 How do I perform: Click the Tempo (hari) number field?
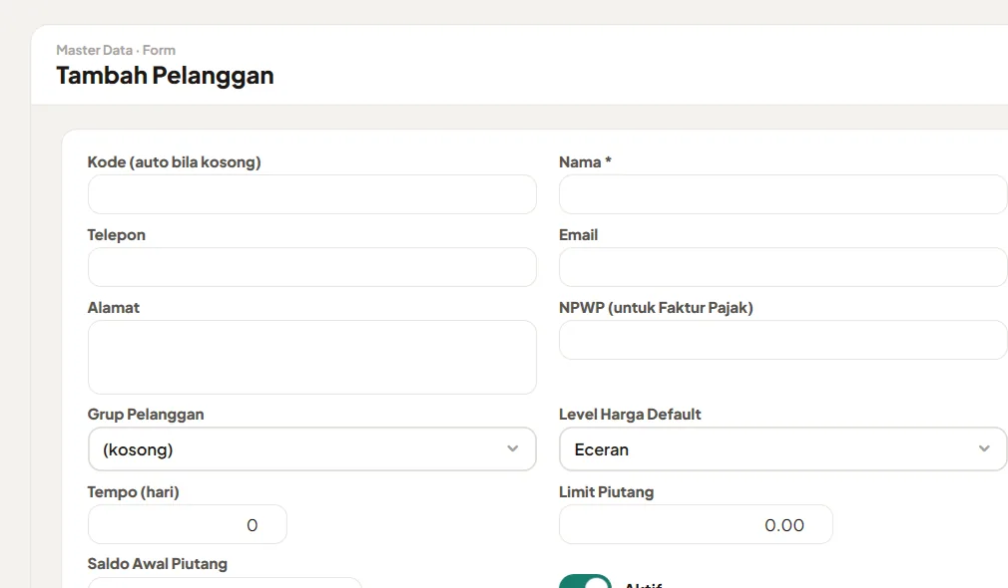[x=187, y=524]
